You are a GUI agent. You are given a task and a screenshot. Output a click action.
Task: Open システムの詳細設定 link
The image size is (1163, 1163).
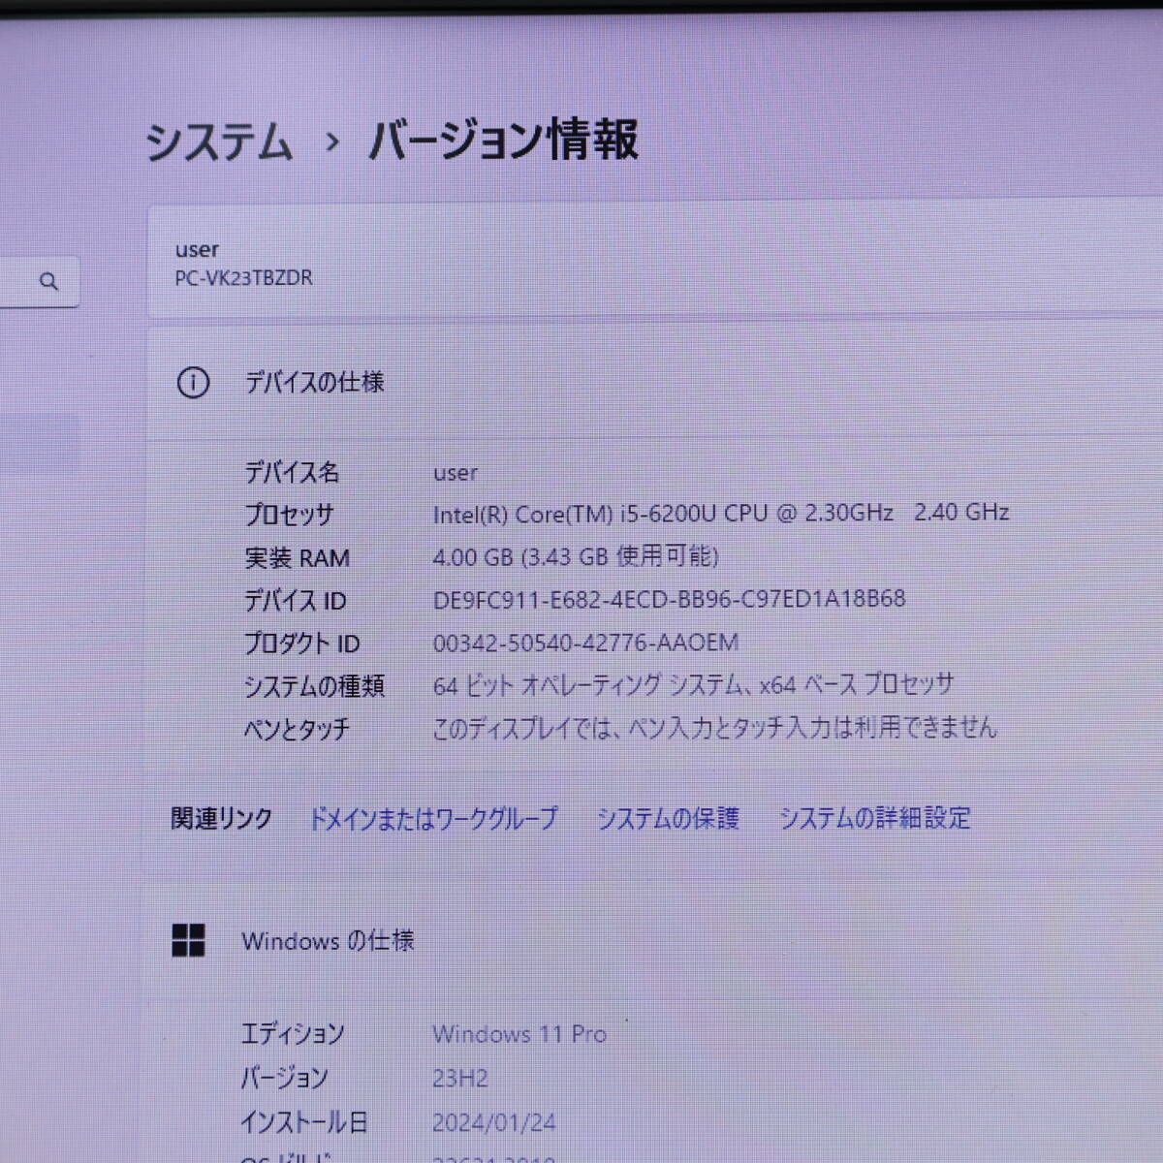click(x=874, y=819)
